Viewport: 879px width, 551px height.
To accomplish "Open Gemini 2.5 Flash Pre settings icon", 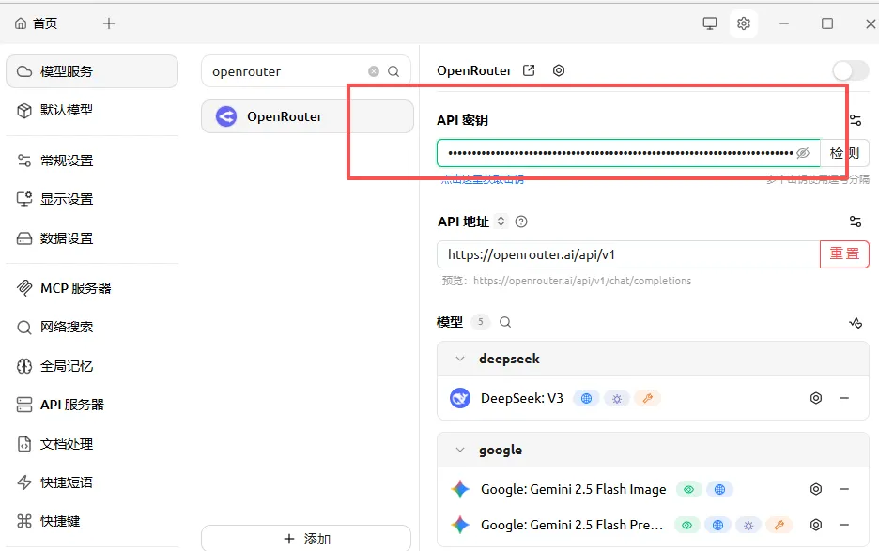I will coord(816,526).
